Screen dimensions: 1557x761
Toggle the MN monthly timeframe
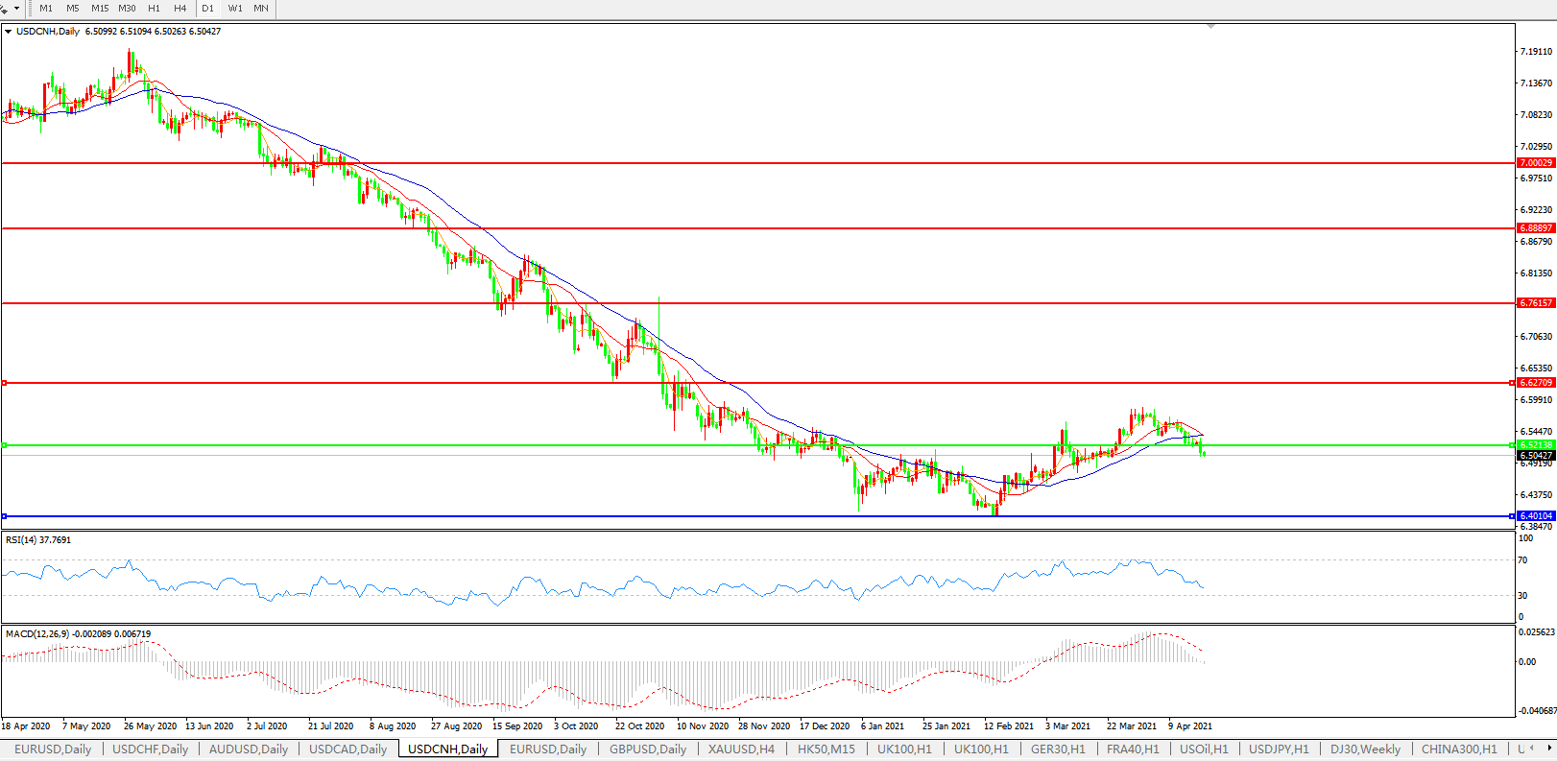261,9
